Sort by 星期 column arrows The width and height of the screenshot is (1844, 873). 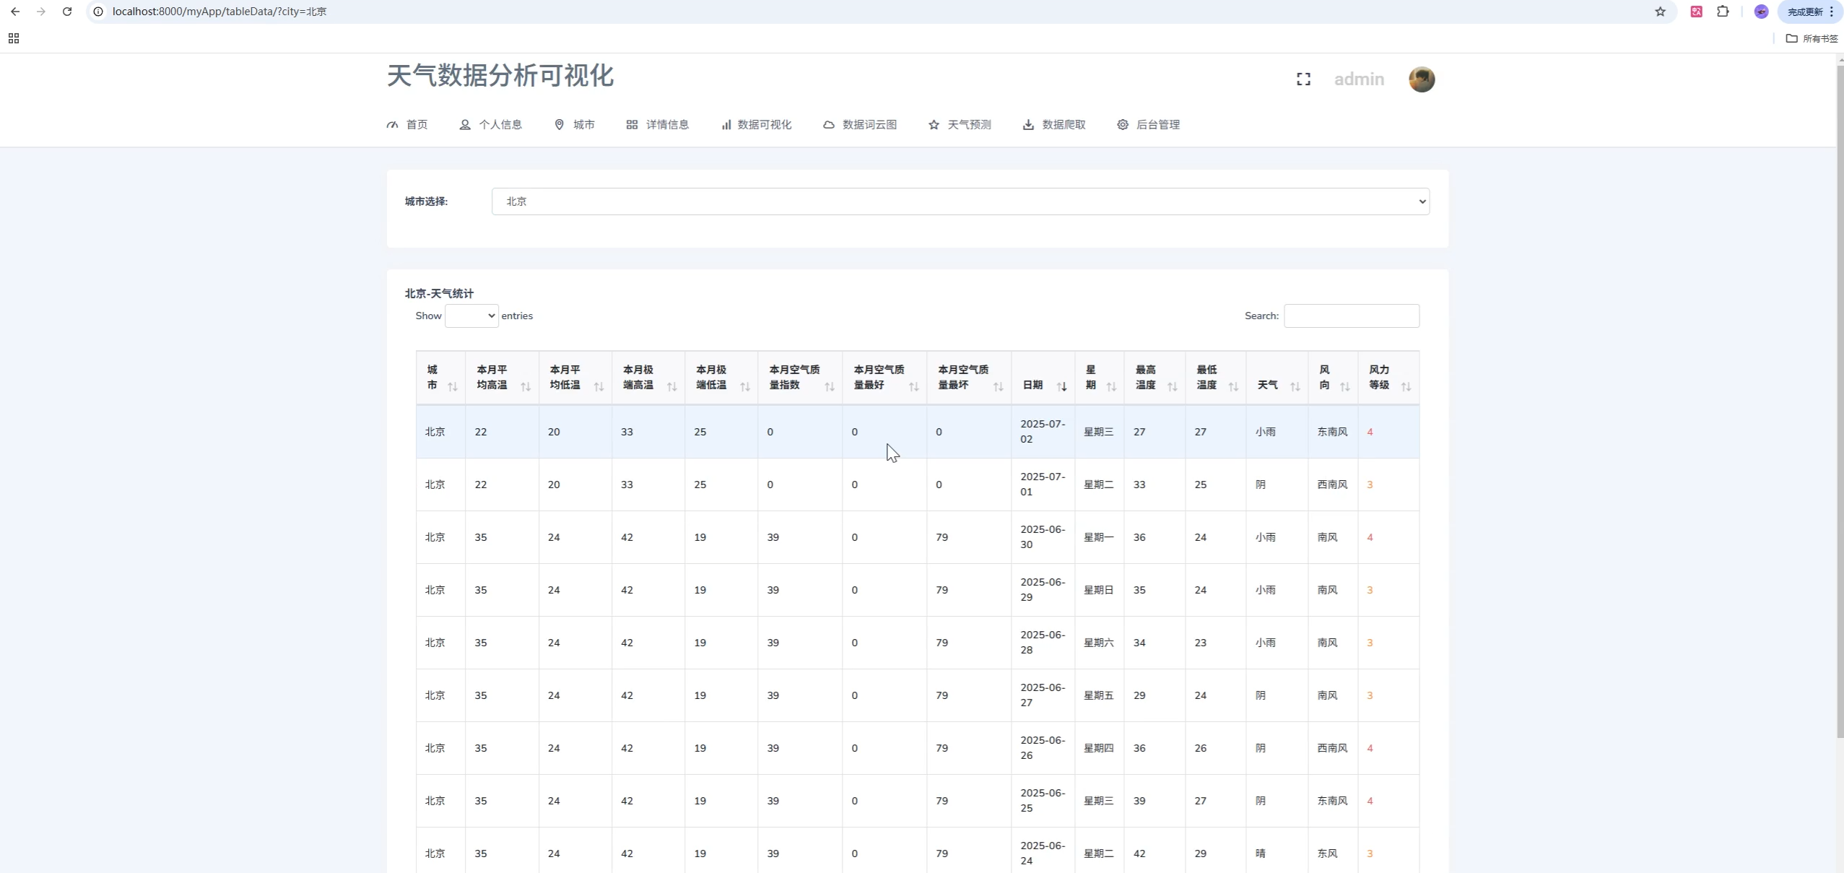(1111, 387)
